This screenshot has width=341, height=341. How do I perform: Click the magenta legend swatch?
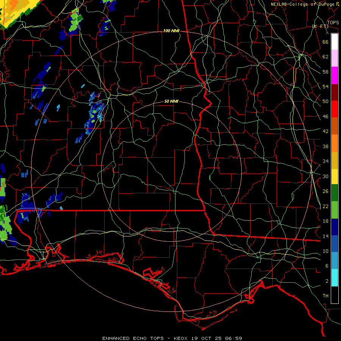coord(335,75)
